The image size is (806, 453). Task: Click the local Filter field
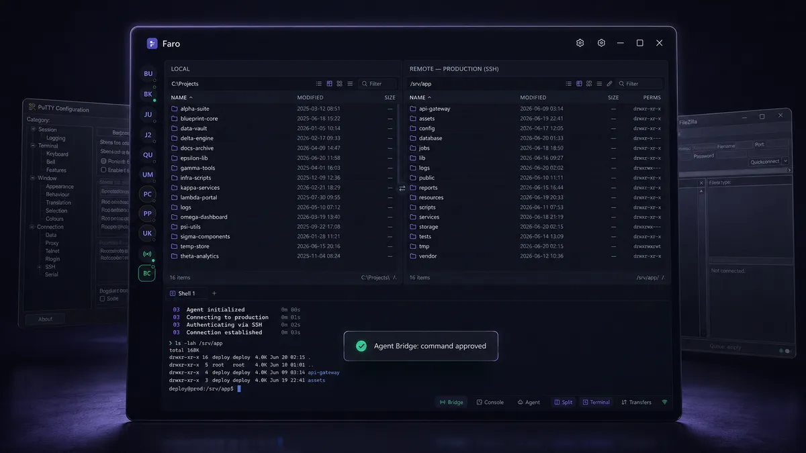coord(378,84)
